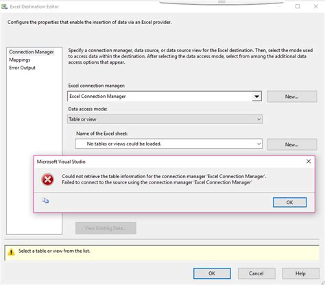The width and height of the screenshot is (325, 285).
Task: Click 'Configure the properties' description text
Action: click(90, 22)
